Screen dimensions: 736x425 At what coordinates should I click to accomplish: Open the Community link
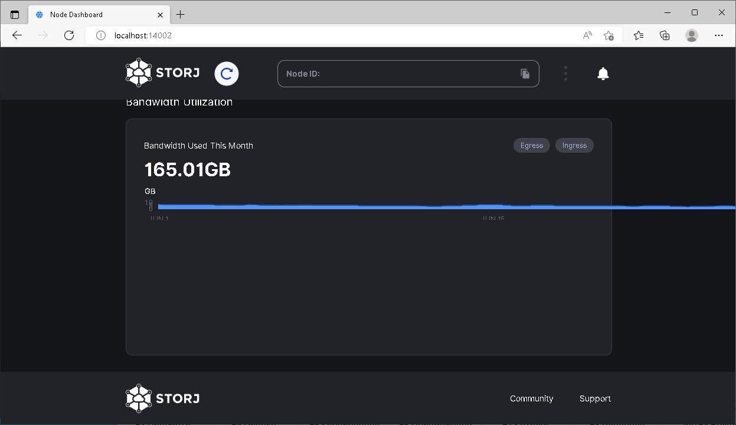tap(532, 398)
